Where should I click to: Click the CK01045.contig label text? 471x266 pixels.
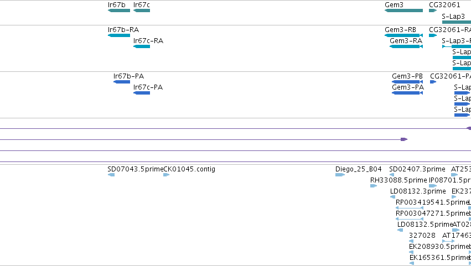(189, 169)
